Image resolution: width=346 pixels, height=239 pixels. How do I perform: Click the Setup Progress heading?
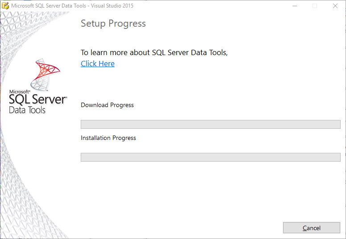[113, 24]
